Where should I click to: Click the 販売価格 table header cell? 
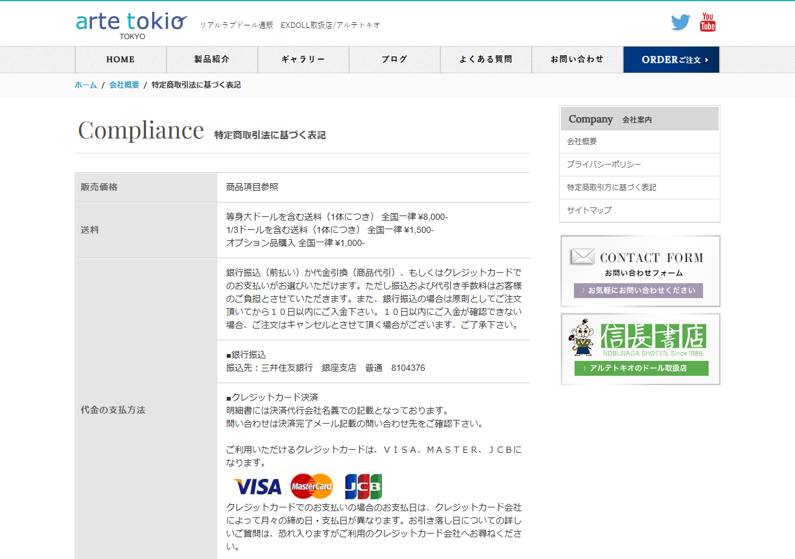click(x=146, y=187)
